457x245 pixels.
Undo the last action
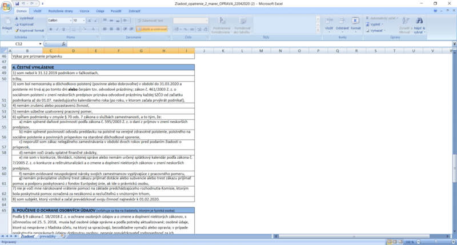point(23,3)
